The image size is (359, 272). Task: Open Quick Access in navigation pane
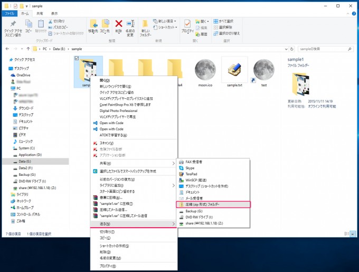tap(22, 60)
